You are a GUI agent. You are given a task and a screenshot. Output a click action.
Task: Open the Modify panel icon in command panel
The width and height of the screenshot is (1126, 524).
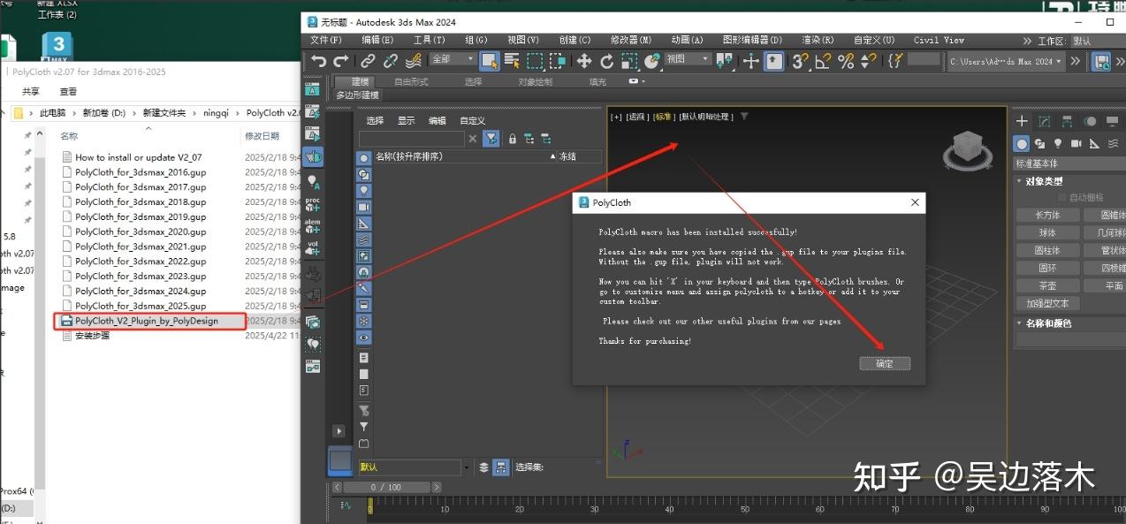tap(1044, 121)
